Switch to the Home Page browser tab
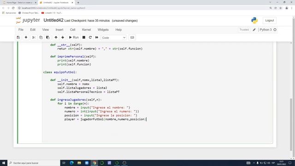This screenshot has width=295, height=166. (19, 3)
